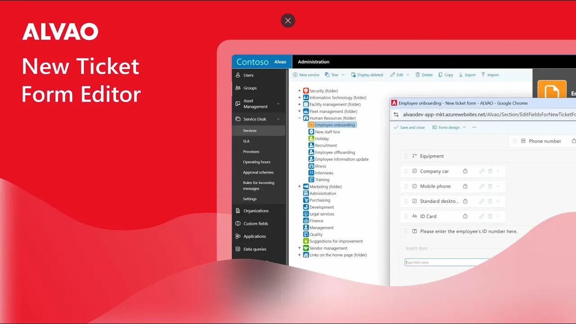The image size is (576, 324).
Task: Click the Copy icon in the toolbar
Action: (x=441, y=75)
